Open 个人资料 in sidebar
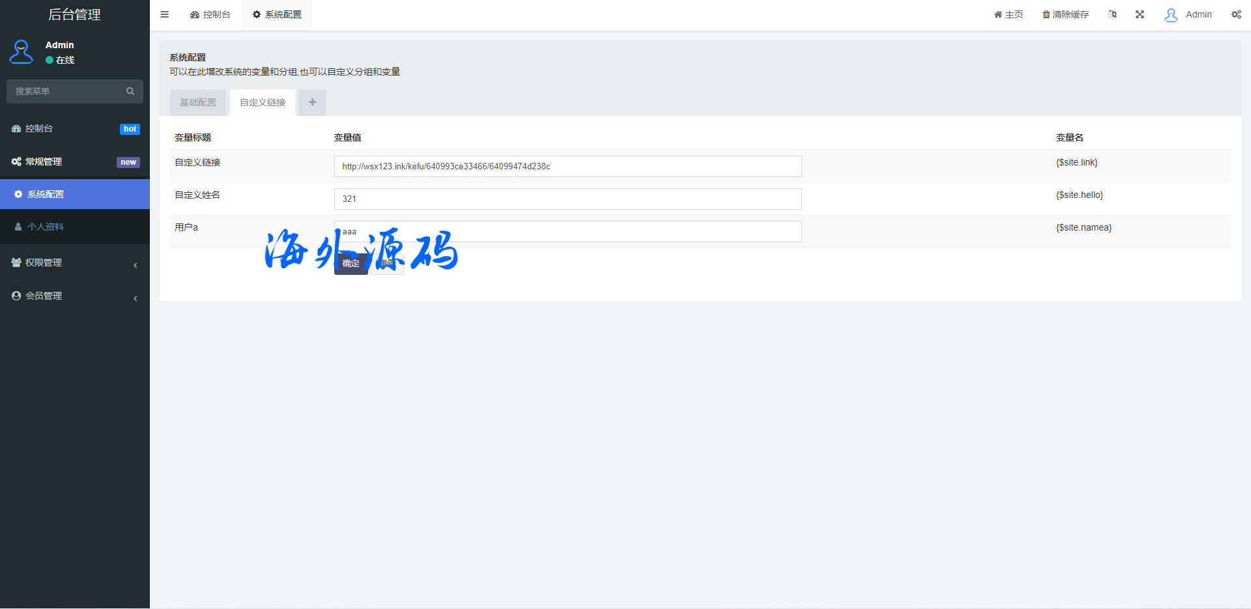This screenshot has width=1251, height=609. (46, 227)
